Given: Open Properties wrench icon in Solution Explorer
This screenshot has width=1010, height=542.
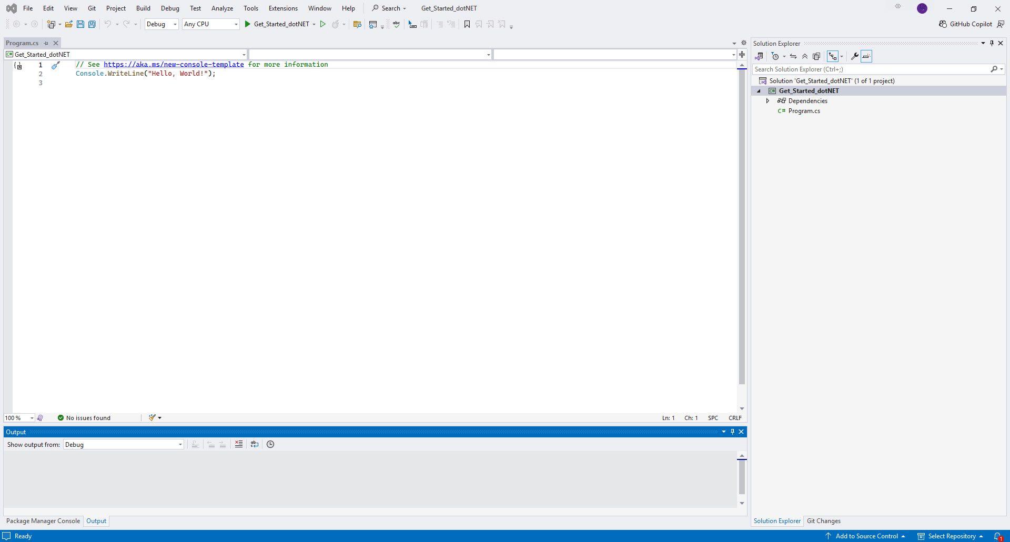Looking at the screenshot, I should click(855, 56).
